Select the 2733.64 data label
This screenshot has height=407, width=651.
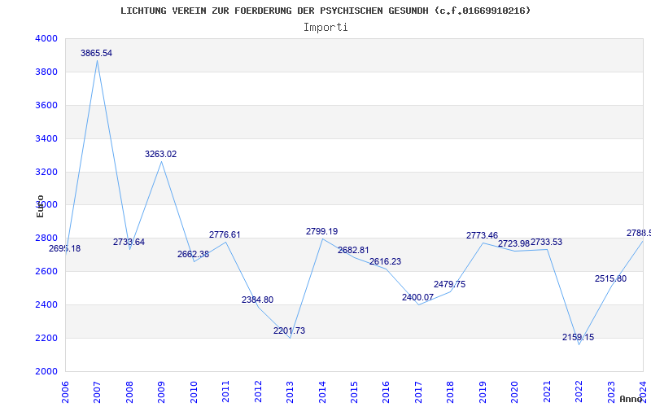(129, 242)
